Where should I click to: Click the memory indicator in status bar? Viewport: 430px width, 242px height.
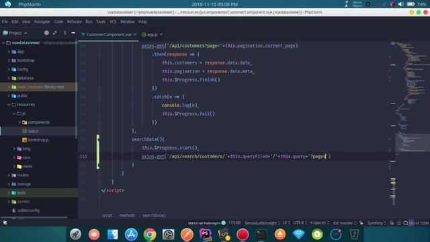click(x=418, y=223)
